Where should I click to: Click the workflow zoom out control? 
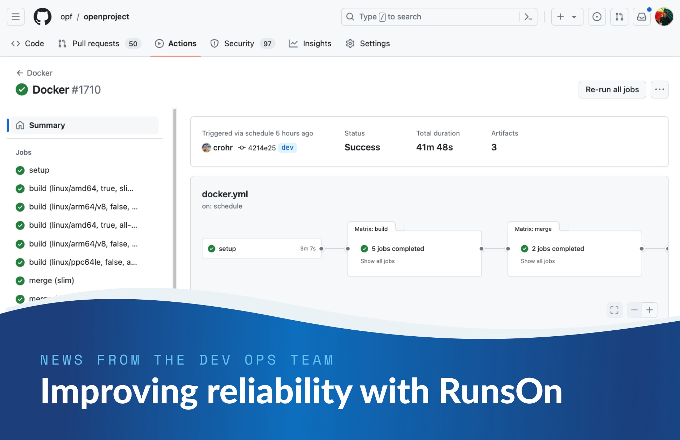pos(635,309)
